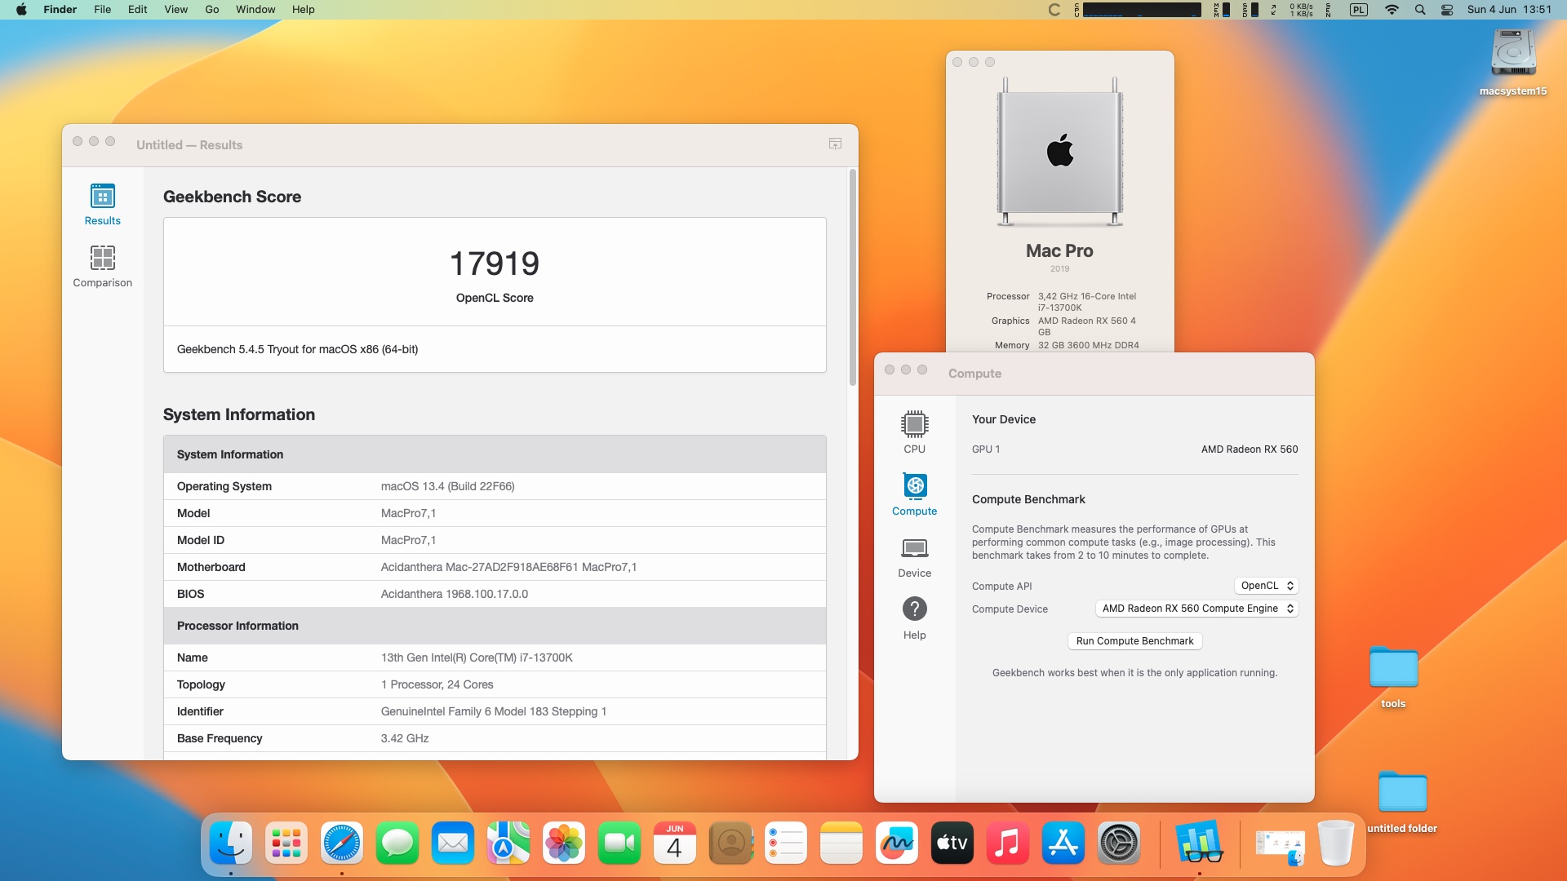
Task: Launch Safari from the Dock
Action: [341, 843]
